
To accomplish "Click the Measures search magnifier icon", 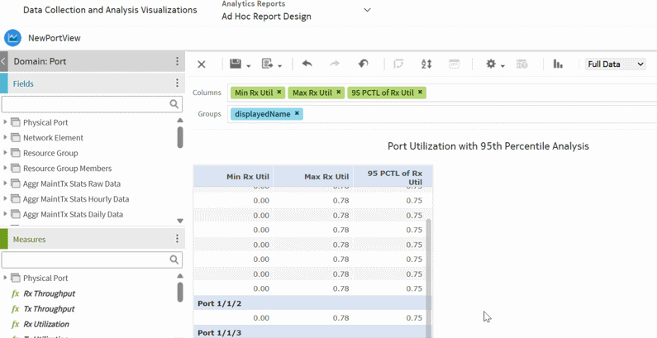I will pos(174,260).
